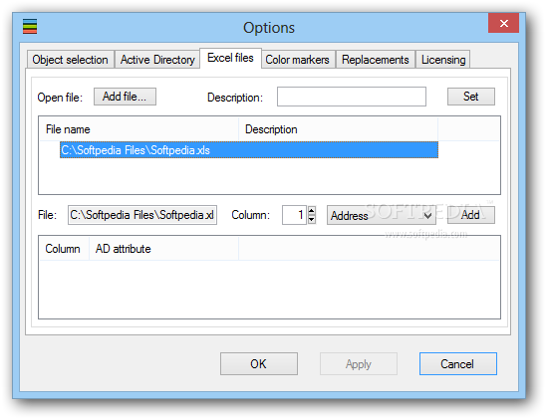546x419 pixels.
Task: Click the File path input field
Action: [142, 215]
